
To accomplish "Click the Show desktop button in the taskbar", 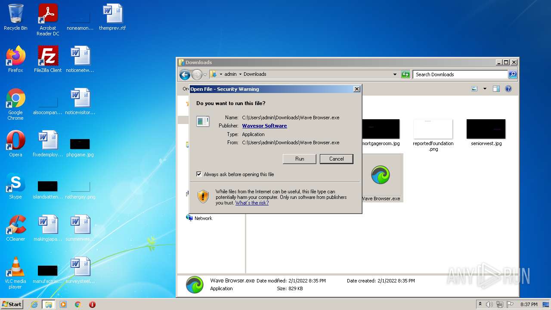I will [547, 304].
